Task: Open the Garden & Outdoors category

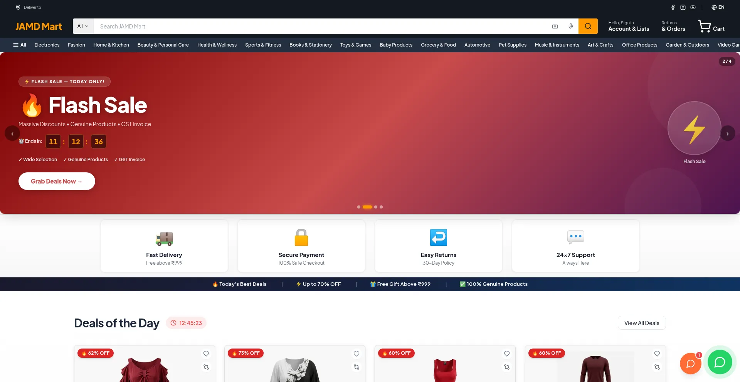Action: (688, 45)
